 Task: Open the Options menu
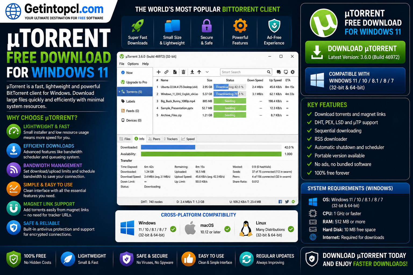coord(133,64)
